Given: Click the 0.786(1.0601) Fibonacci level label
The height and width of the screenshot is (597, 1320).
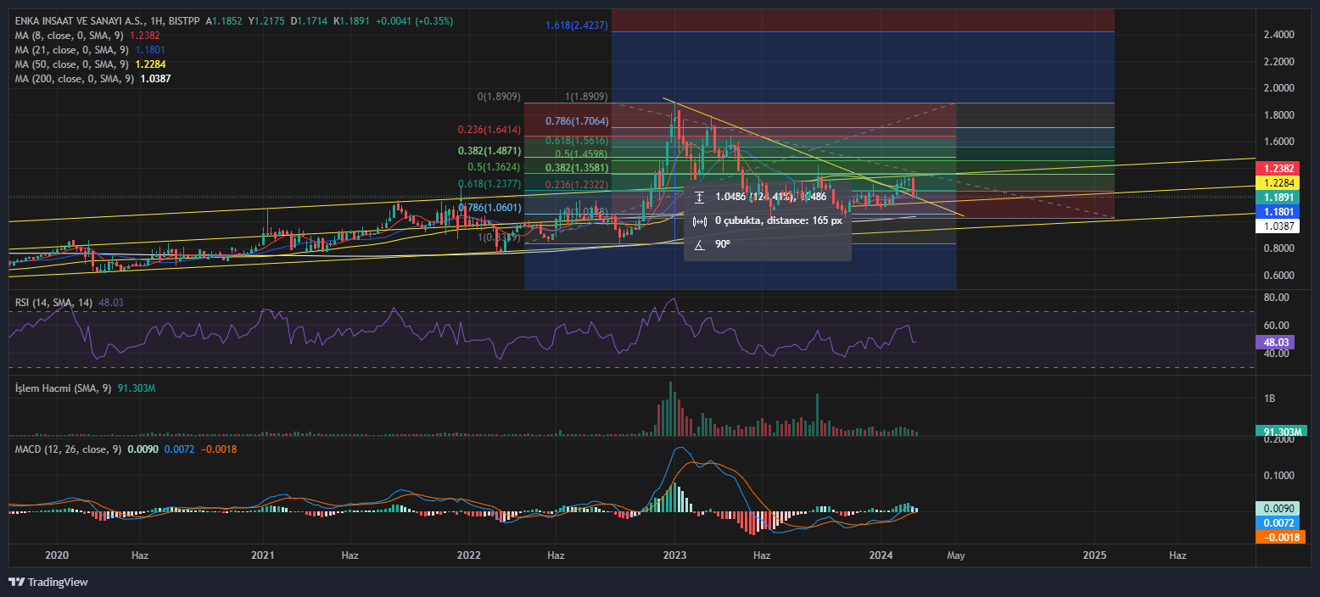Looking at the screenshot, I should (x=489, y=208).
